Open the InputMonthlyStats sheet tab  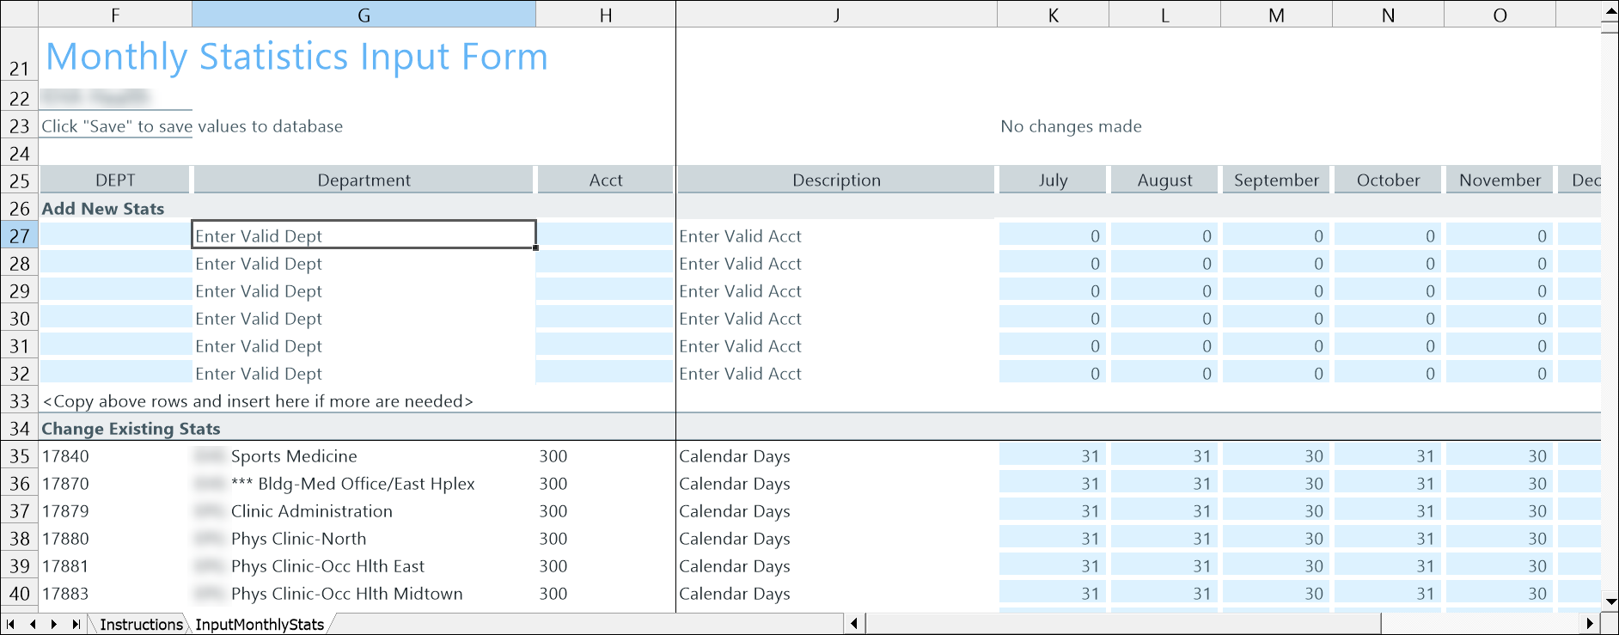[259, 625]
